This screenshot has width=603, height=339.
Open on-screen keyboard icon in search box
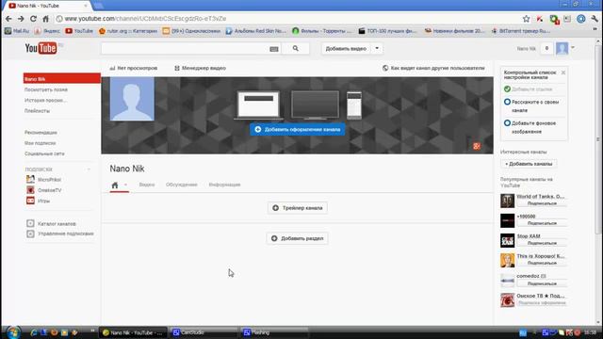(274, 49)
